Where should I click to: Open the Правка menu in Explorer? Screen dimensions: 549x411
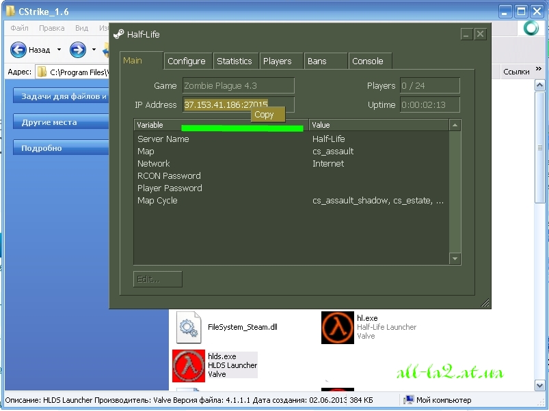51,28
